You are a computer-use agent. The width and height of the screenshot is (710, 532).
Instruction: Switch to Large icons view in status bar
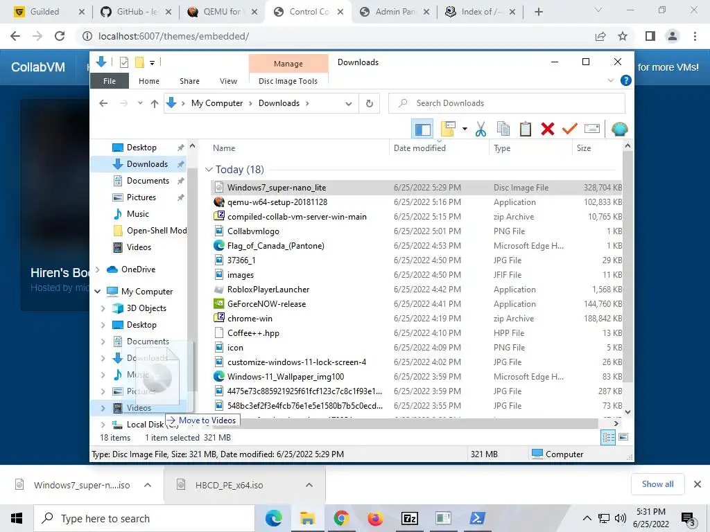pos(623,437)
